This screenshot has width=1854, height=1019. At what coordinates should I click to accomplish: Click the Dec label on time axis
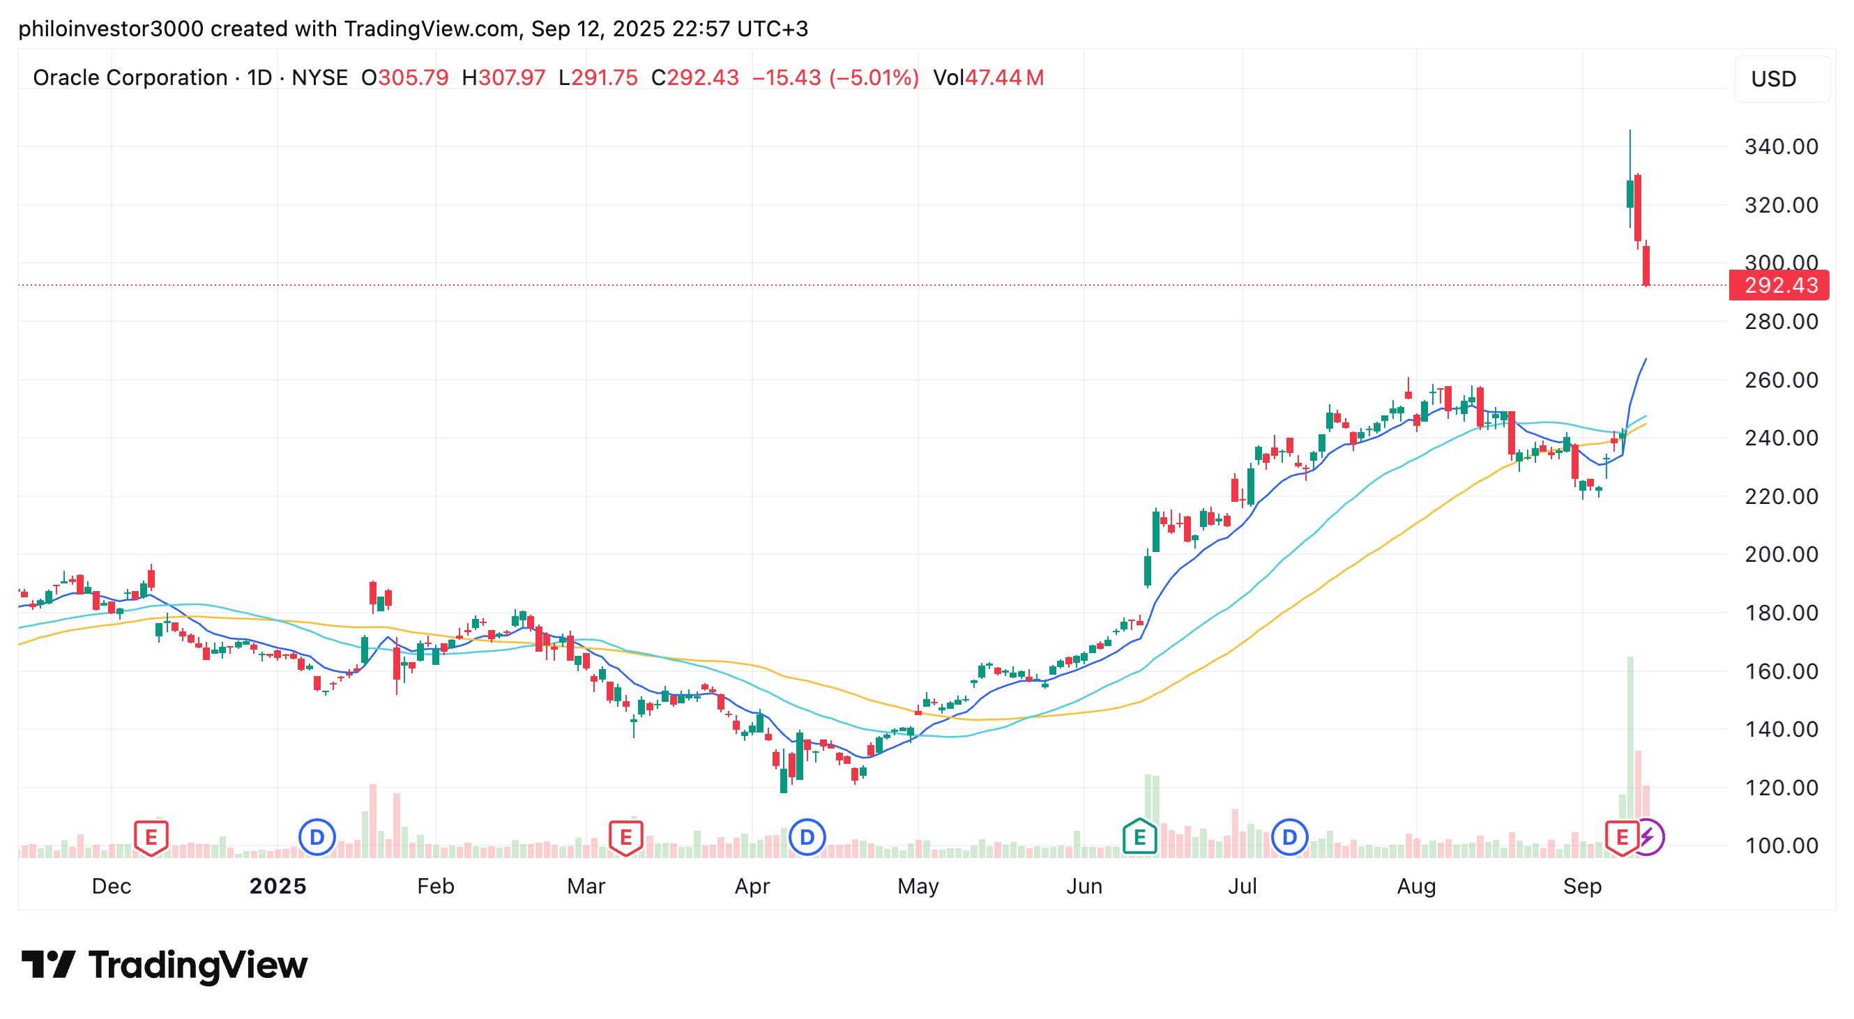point(112,886)
